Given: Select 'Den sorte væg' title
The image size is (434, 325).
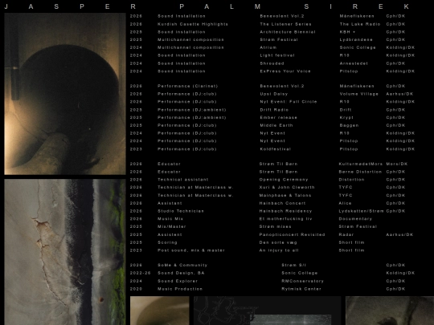Looking at the screenshot, I should [x=278, y=242].
